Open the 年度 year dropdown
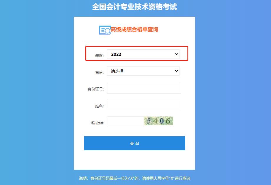271x185 pixels. 143,54
